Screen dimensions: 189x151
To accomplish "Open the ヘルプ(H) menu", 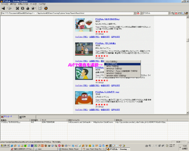I will point(42,4).
